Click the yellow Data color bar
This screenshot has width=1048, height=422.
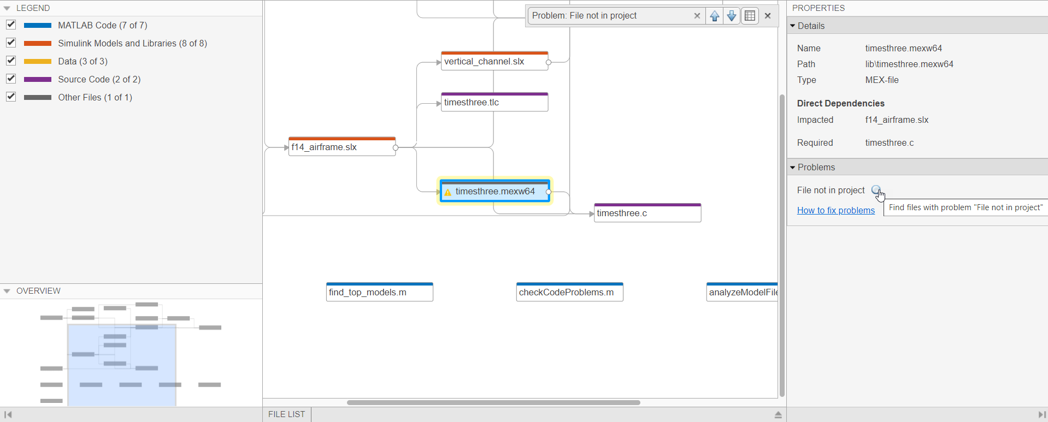pyautogui.click(x=38, y=61)
